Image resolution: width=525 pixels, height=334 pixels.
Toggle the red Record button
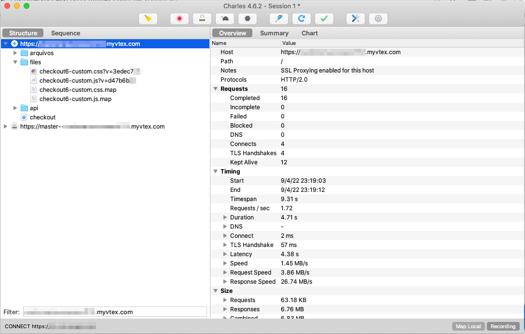tap(180, 18)
